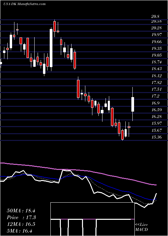This screenshot has height=236, width=168.
Task: Click the 17.51 axis value
Action: coord(157,89)
